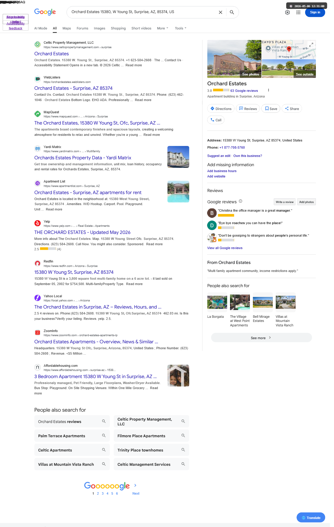Click the red map pin marker

pyautogui.click(x=289, y=49)
